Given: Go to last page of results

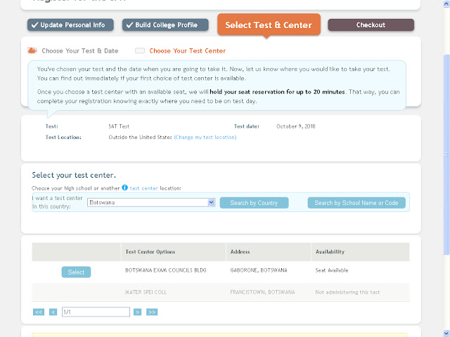Looking at the screenshot, I should [x=152, y=312].
